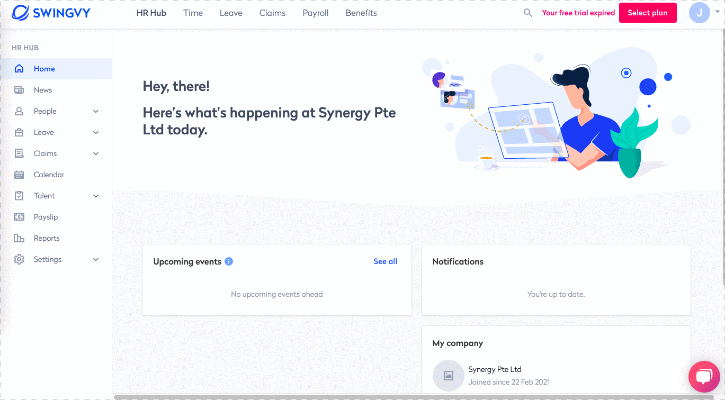Expand the Claims sidebar chevron
Viewport: 725px width, 400px height.
[96, 153]
